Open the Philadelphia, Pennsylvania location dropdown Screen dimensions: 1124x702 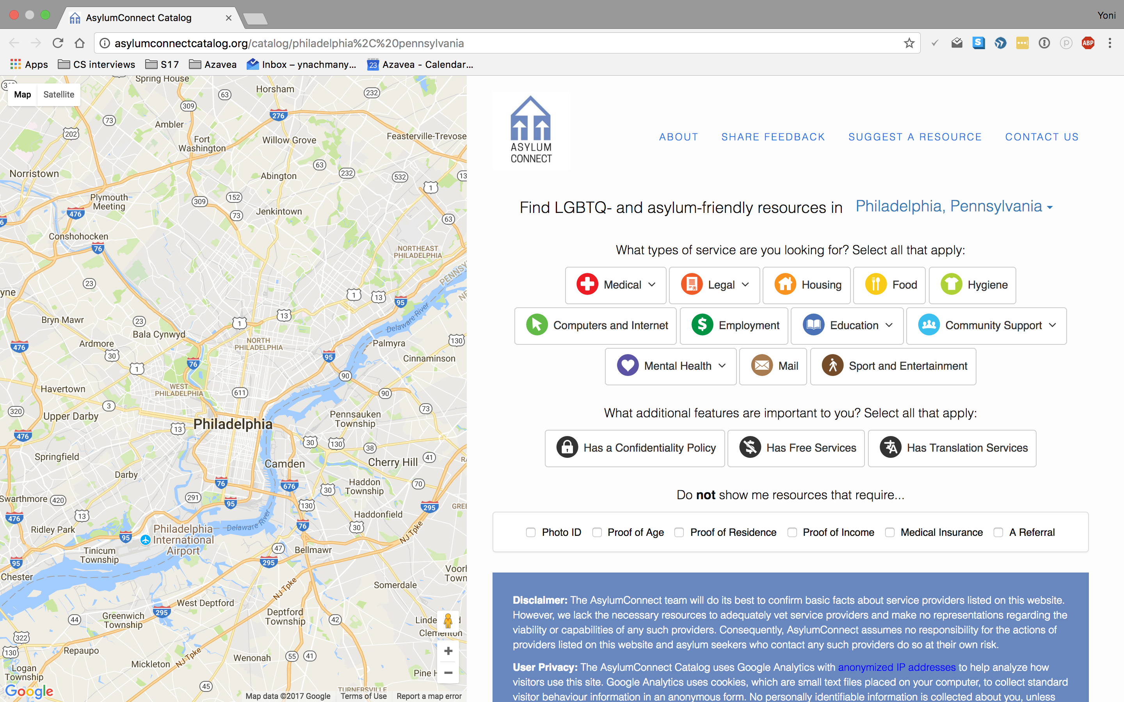coord(954,206)
